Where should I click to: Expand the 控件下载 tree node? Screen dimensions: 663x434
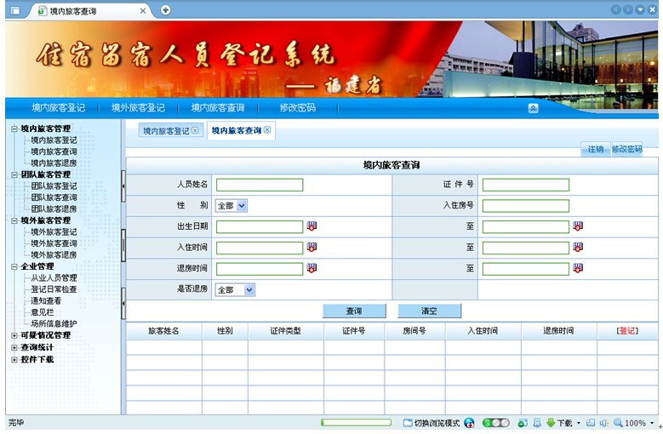(14, 360)
